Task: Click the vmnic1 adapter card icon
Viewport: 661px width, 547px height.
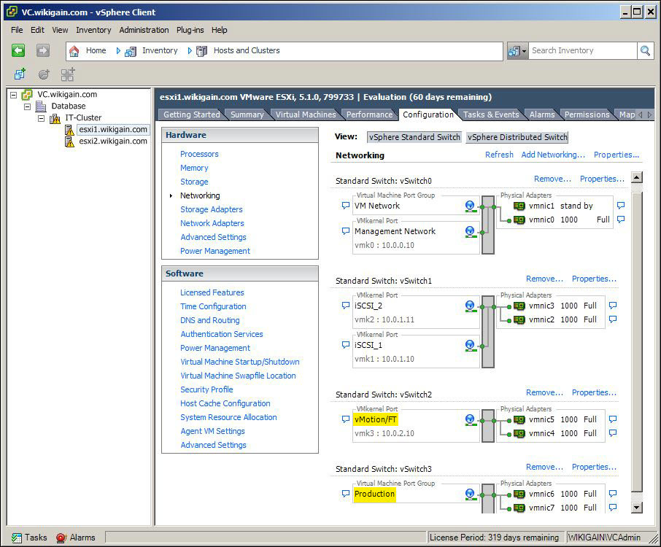Action: coord(519,206)
